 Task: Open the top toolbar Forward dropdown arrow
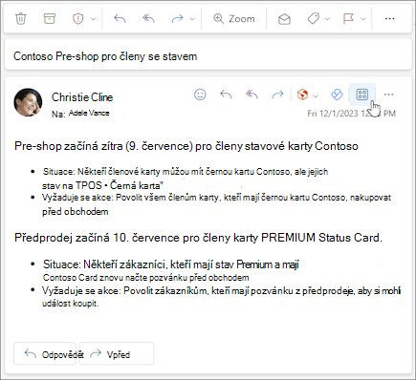(192, 19)
